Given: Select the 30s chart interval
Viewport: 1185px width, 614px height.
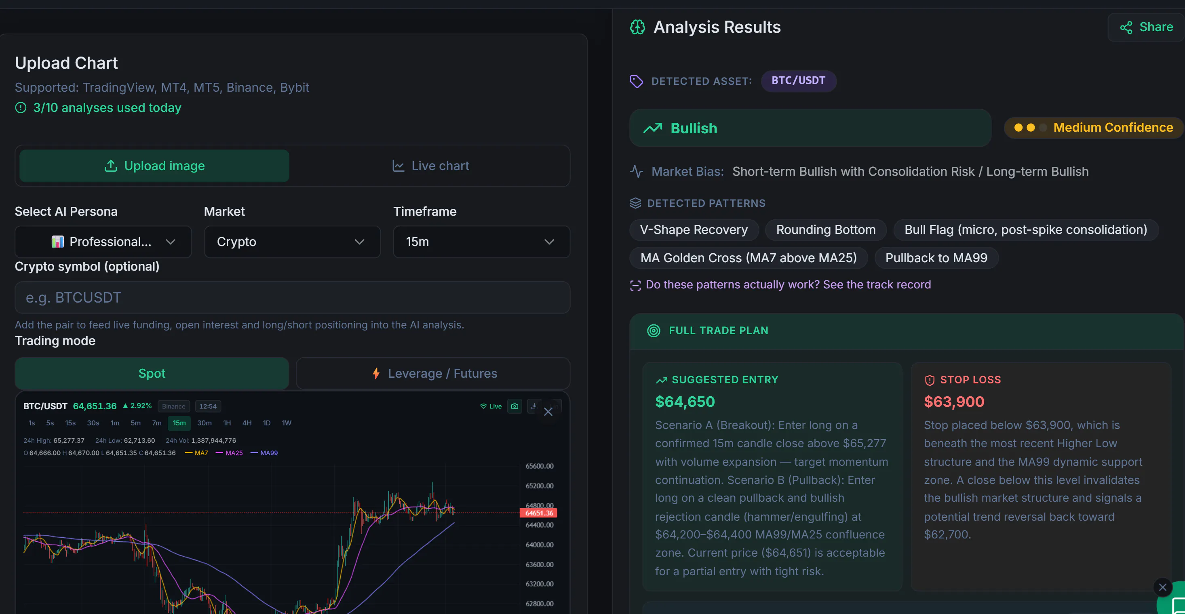Looking at the screenshot, I should click(93, 423).
